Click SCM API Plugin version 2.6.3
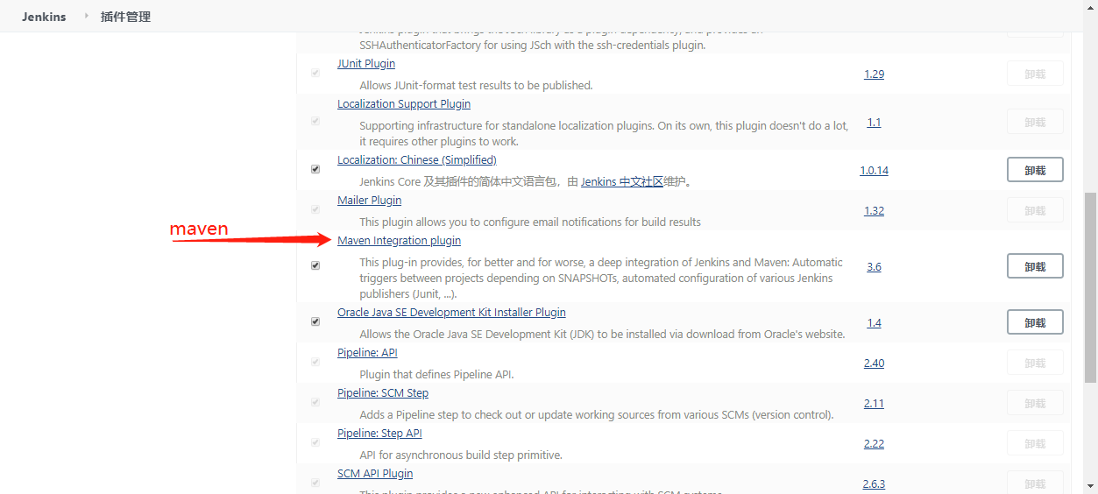 coord(874,484)
